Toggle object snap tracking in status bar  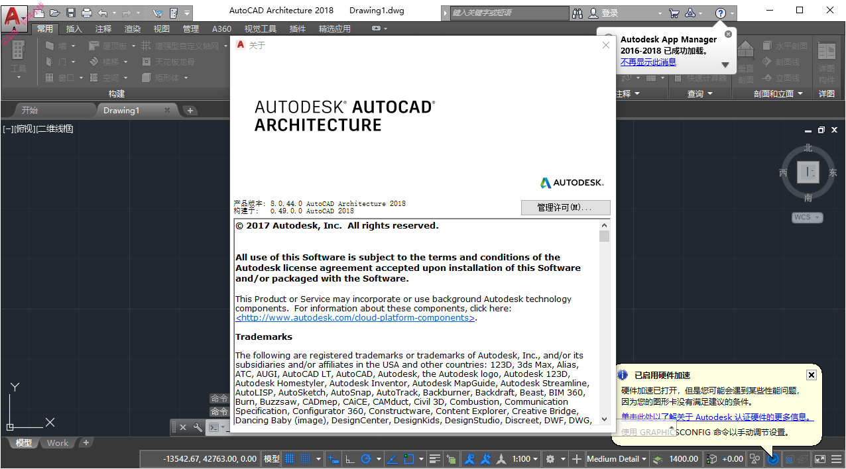(x=393, y=458)
